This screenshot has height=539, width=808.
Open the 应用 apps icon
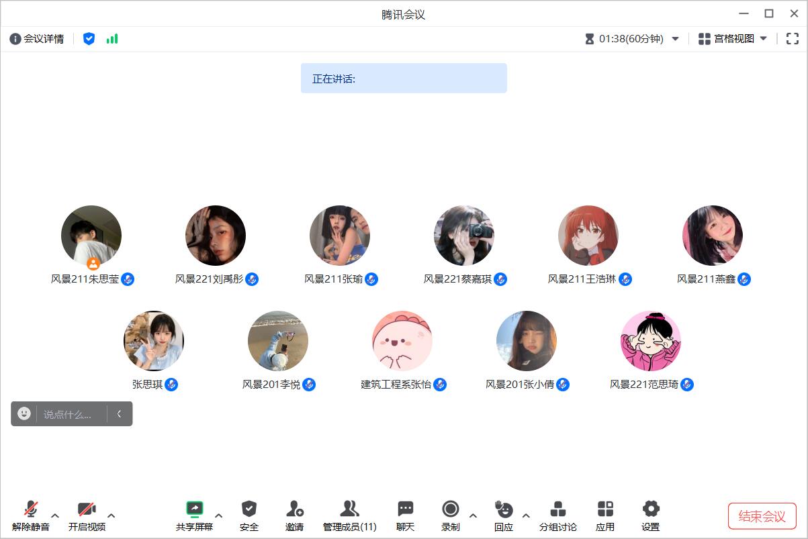[x=605, y=509]
